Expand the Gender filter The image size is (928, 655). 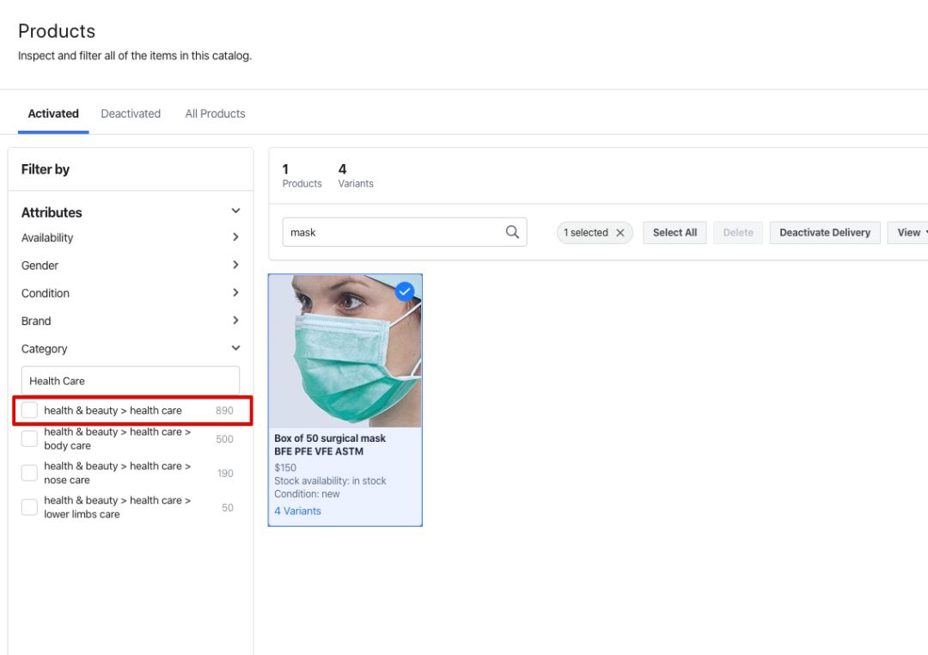[235, 265]
